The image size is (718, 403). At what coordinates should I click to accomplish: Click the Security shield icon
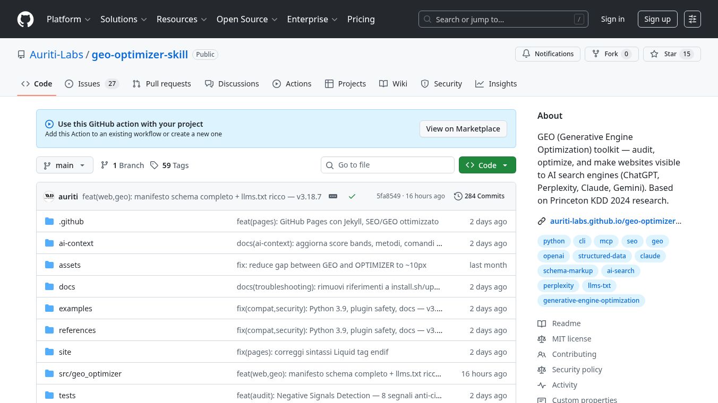(425, 84)
